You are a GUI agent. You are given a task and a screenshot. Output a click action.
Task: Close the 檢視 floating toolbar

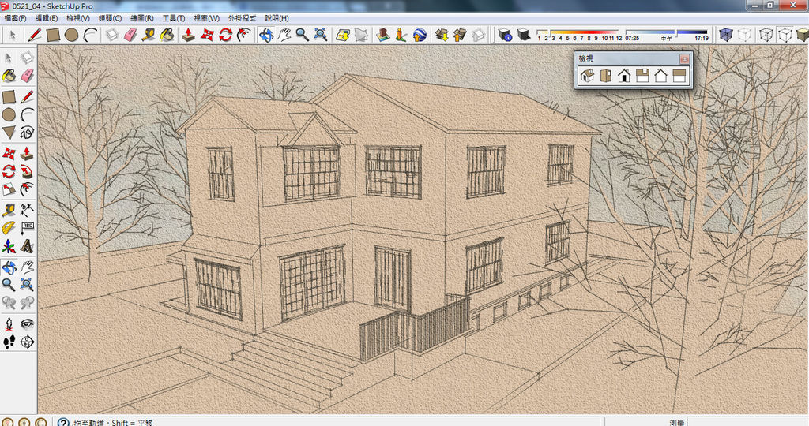click(x=684, y=58)
